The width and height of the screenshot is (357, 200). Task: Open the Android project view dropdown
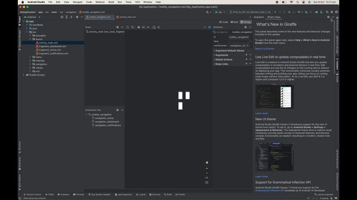point(32,17)
